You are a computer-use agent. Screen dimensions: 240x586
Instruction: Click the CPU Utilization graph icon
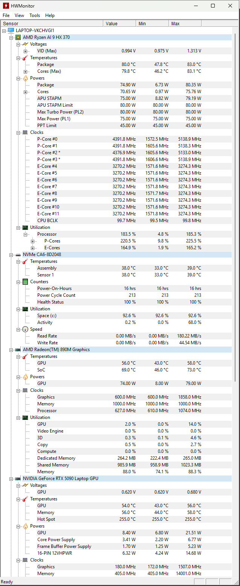(25, 227)
